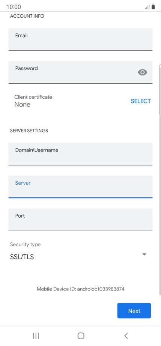Click the blue Next button
The image size is (161, 346).
coord(134,310)
